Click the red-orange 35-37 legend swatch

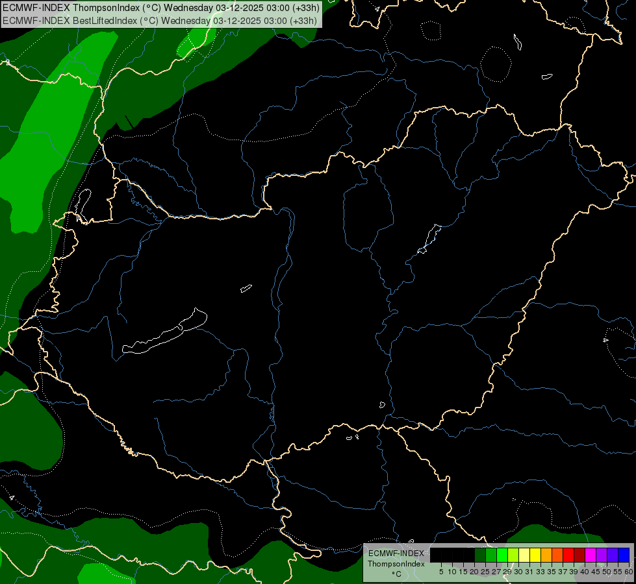(557, 555)
